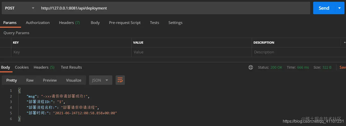Open the POST method dropdown
The height and width of the screenshot is (126, 346).
20,8
